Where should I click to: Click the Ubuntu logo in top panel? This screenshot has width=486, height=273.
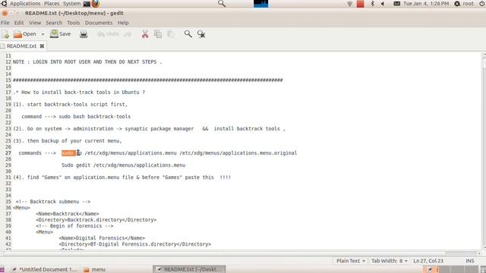[4, 4]
